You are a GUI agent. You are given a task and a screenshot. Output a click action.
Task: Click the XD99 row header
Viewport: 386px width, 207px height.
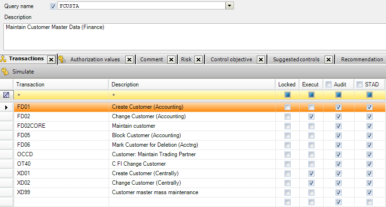pyautogui.click(x=6, y=193)
